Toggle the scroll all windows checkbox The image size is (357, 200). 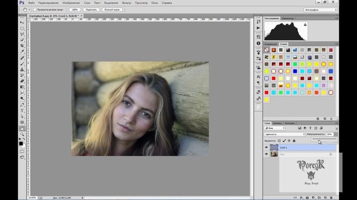[x=35, y=10]
